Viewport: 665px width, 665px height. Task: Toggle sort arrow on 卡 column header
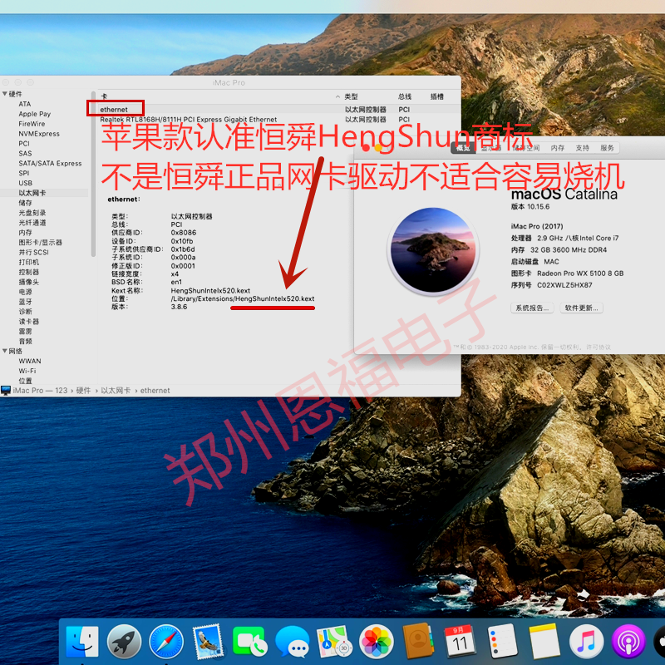tap(337, 96)
